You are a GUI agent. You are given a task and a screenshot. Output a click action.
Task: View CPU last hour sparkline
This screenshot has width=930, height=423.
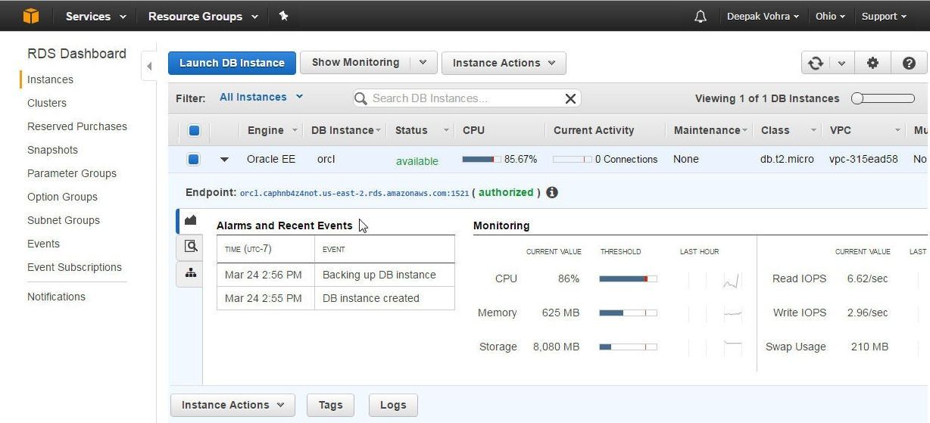coord(732,281)
